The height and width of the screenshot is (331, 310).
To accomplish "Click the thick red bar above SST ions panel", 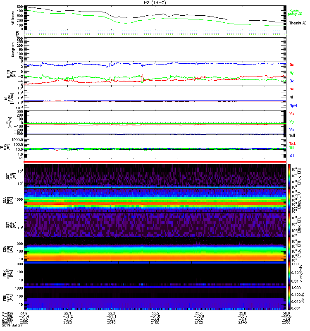I will tap(155, 162).
